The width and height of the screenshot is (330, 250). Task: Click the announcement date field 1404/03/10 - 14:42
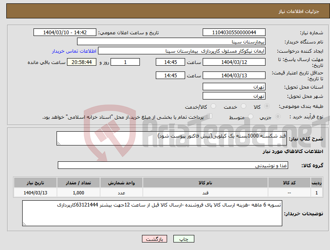point(65,32)
